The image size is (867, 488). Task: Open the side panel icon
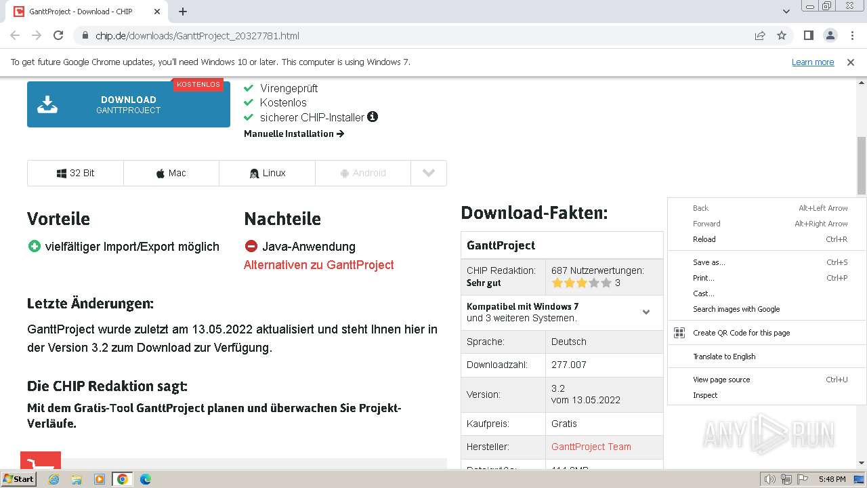click(x=808, y=35)
